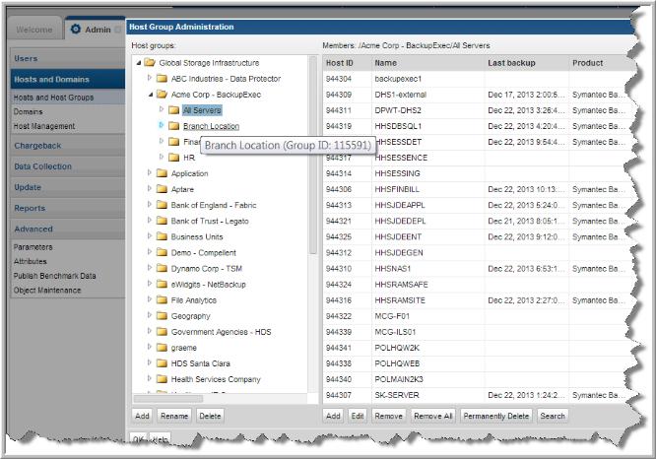The image size is (656, 459).
Task: Click the Bank of England folder icon
Action: [x=161, y=205]
